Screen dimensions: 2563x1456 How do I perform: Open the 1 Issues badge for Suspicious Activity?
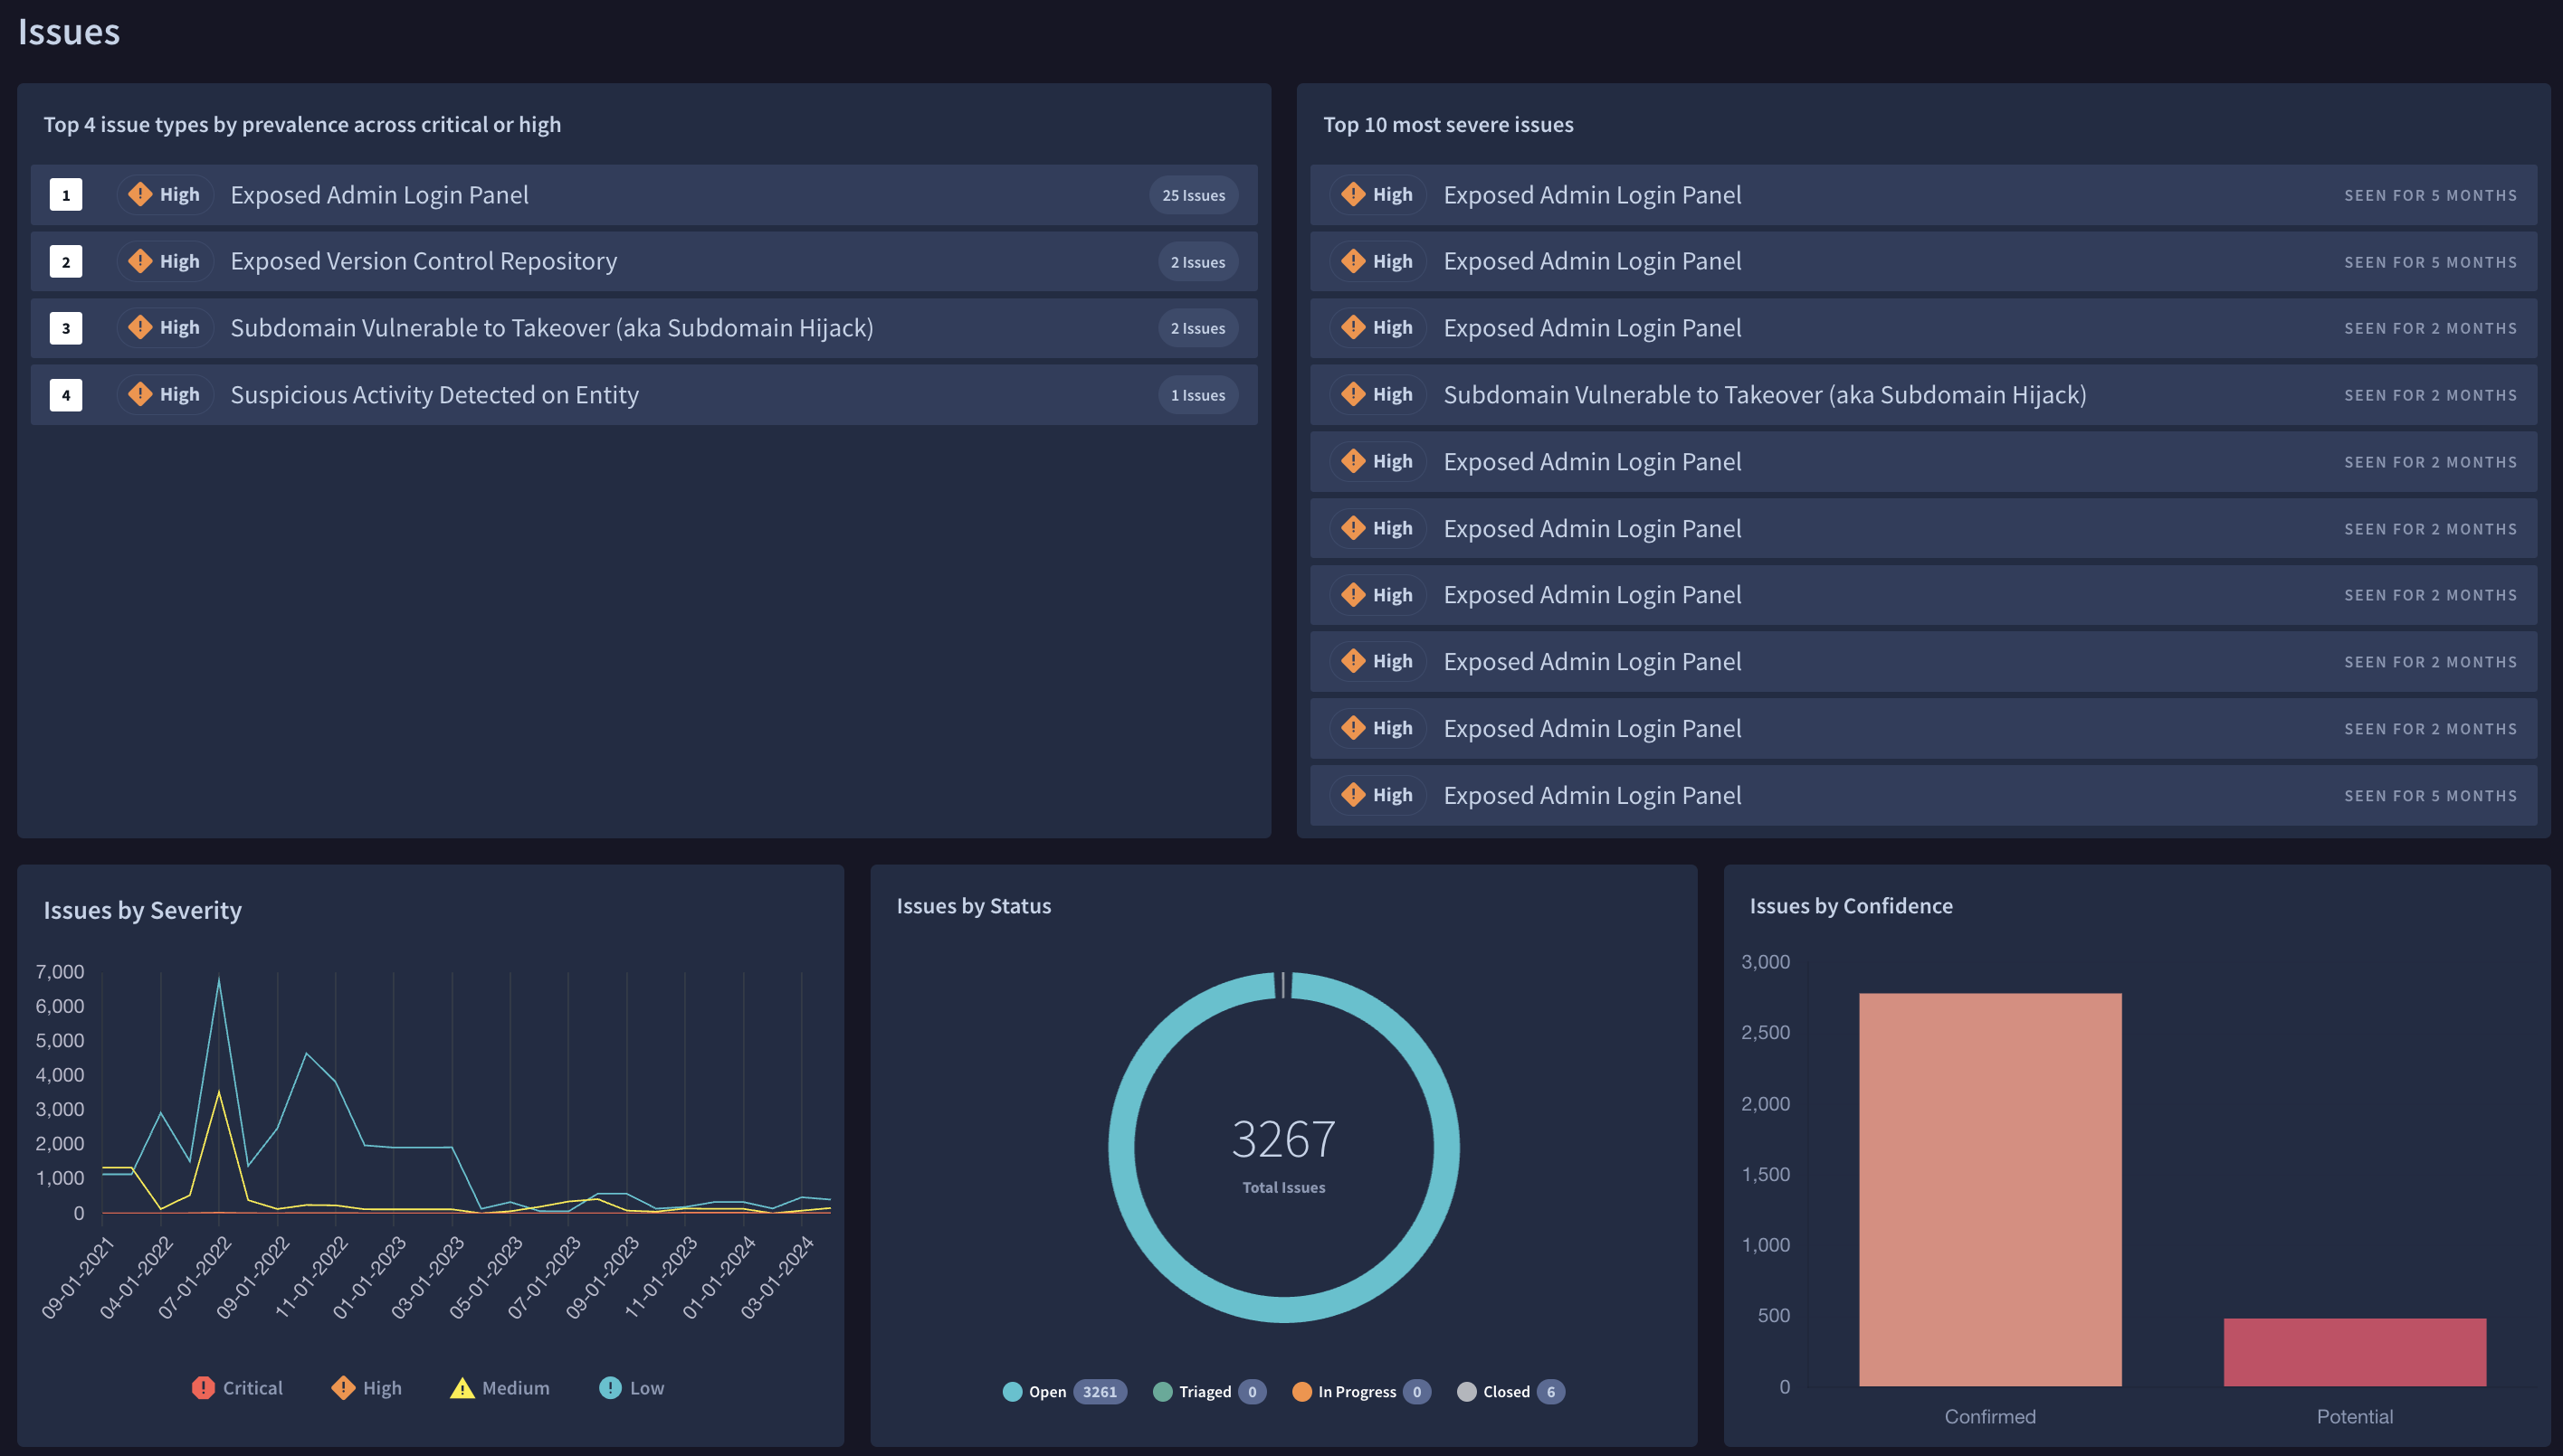(1197, 395)
